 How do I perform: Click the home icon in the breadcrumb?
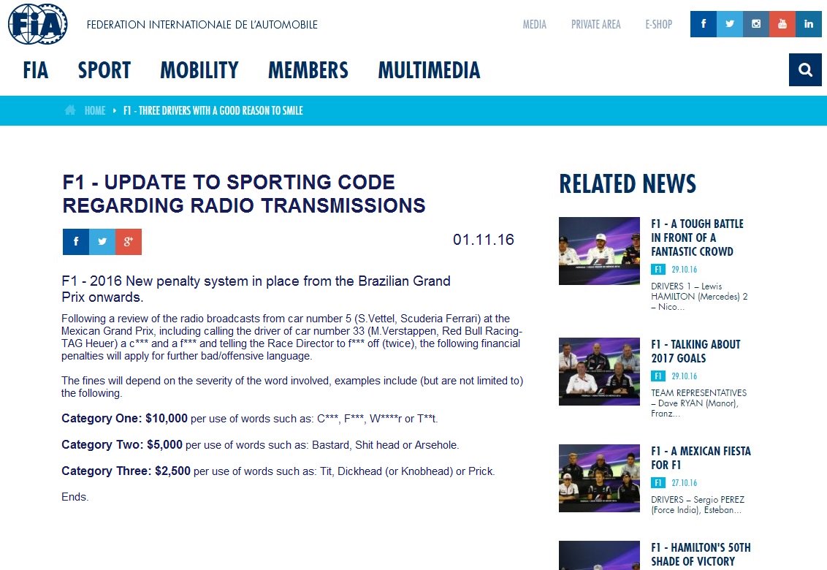[70, 110]
